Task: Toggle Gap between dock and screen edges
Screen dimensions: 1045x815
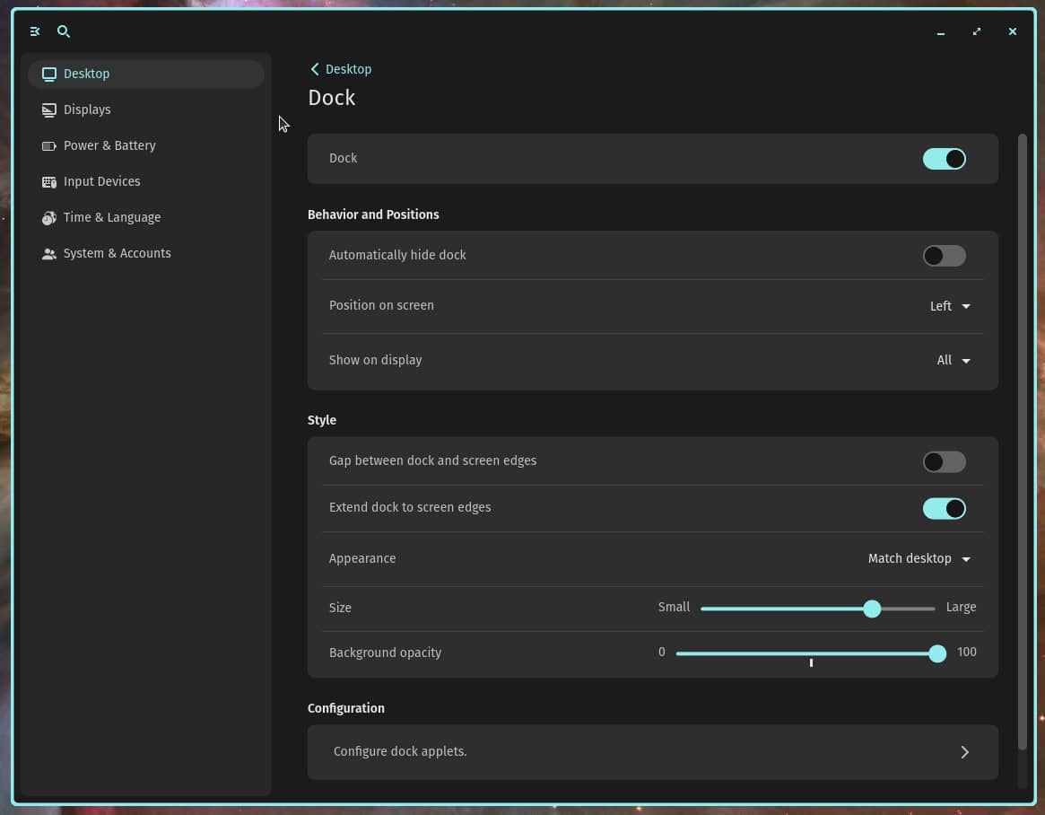Action: click(x=944, y=461)
